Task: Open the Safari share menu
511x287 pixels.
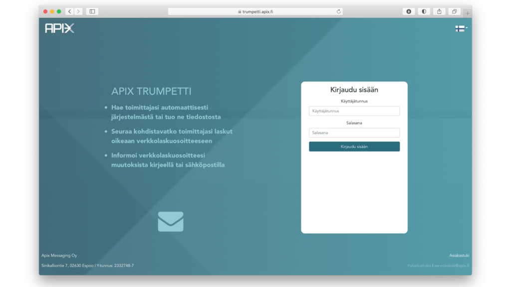Action: click(x=439, y=11)
